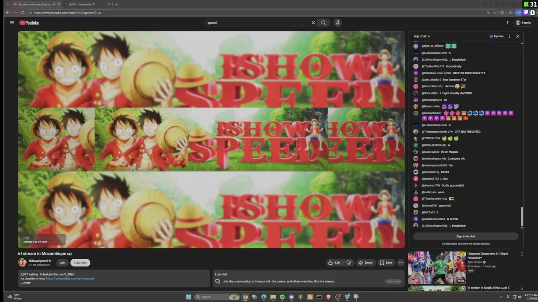Join the IShowSpeed channel membership

click(62, 263)
